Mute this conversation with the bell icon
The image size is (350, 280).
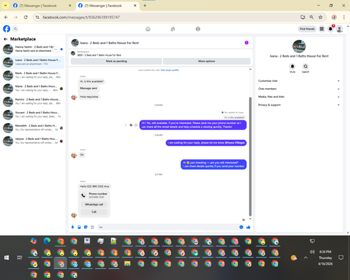pyautogui.click(x=293, y=66)
